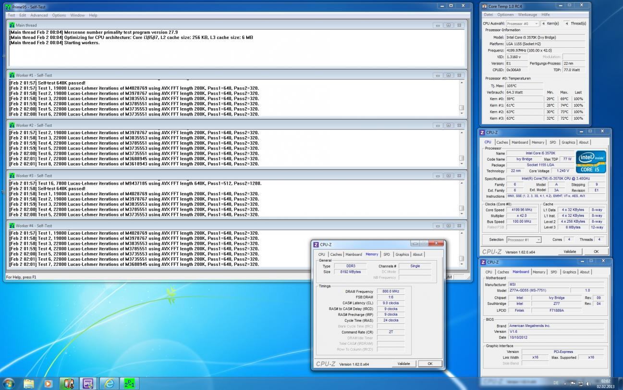Open the Werkzeuge menu in Core Temp

pos(527,15)
